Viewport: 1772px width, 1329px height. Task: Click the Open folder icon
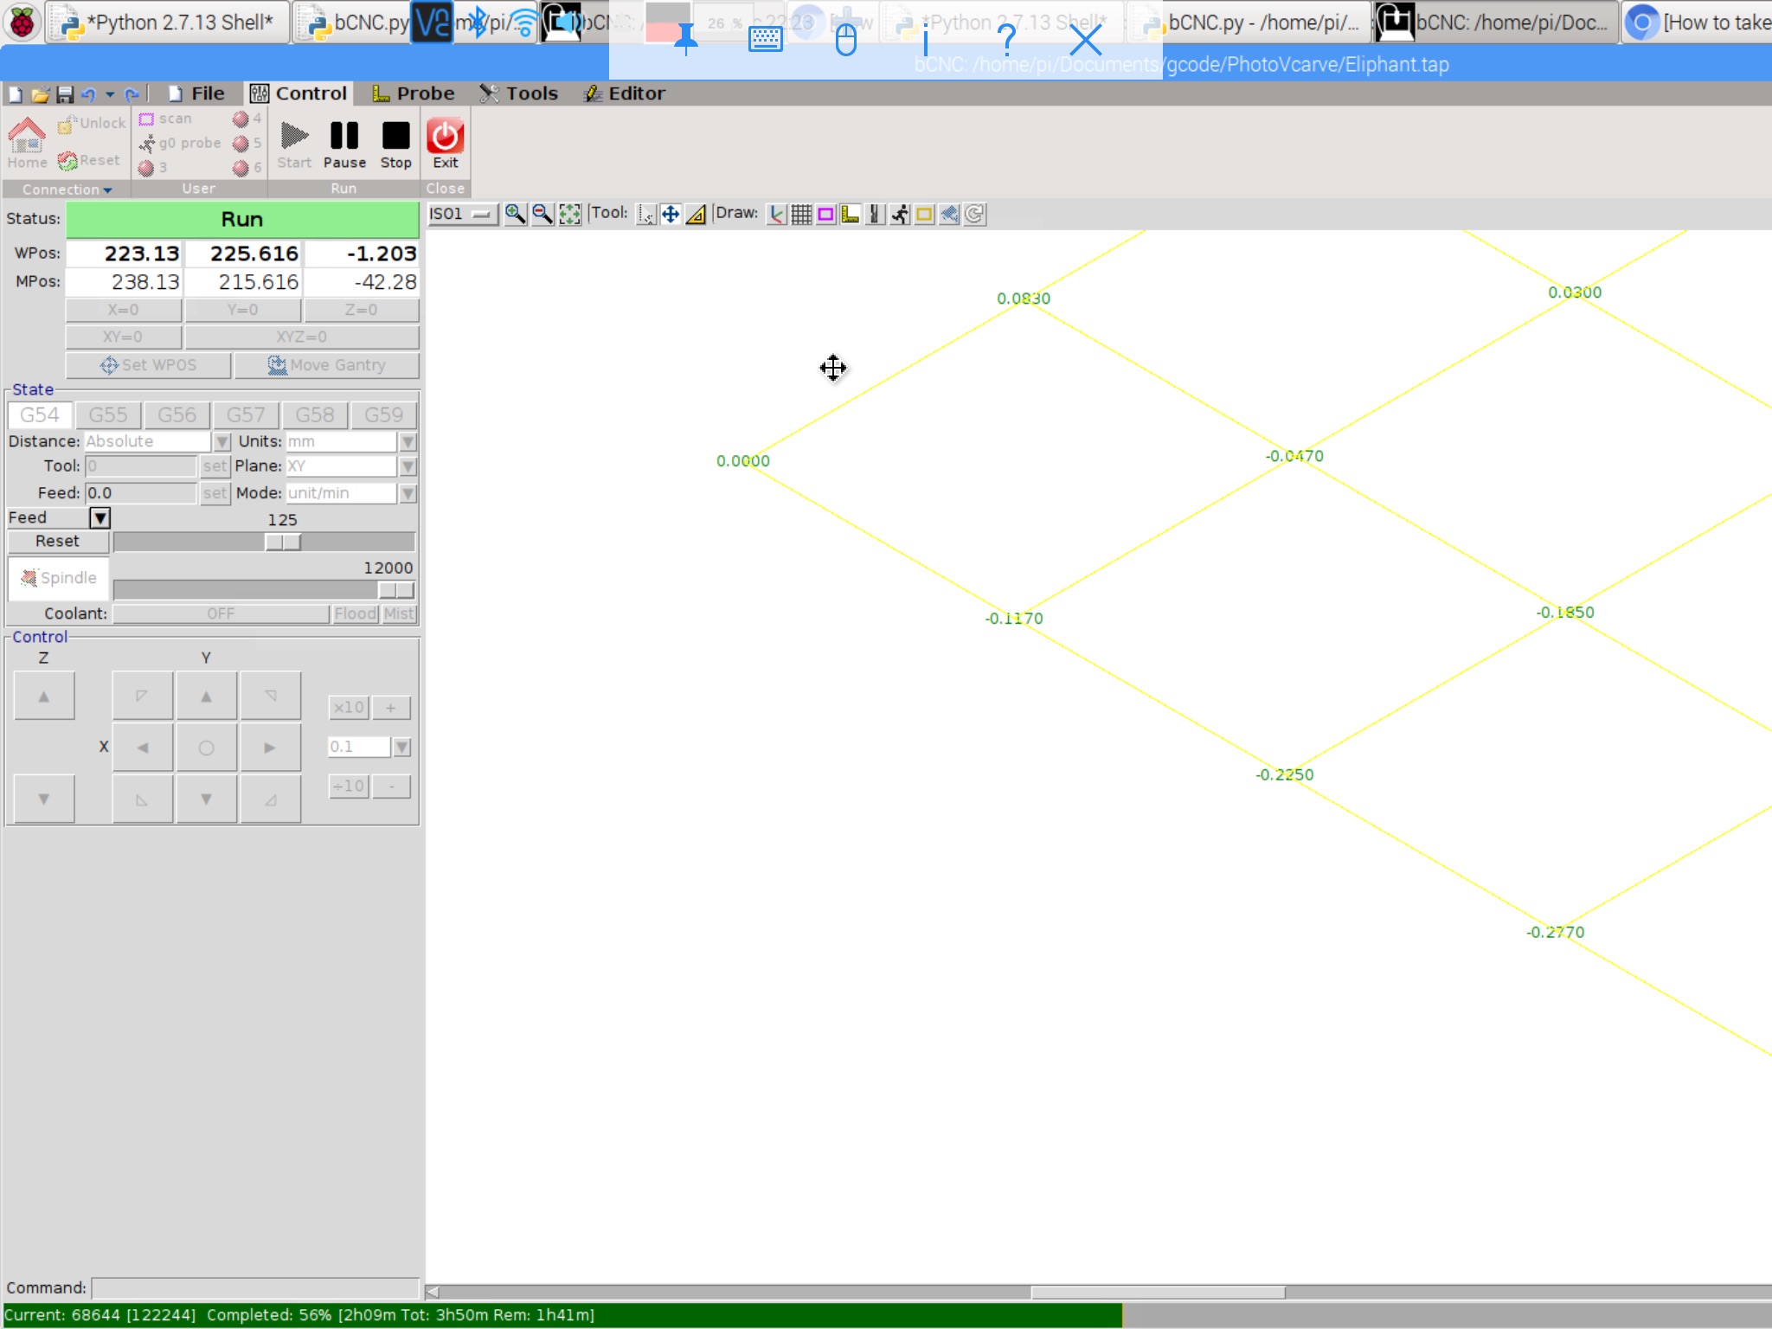tap(40, 94)
